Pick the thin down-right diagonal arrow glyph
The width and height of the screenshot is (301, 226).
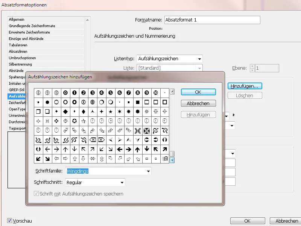click(111, 149)
